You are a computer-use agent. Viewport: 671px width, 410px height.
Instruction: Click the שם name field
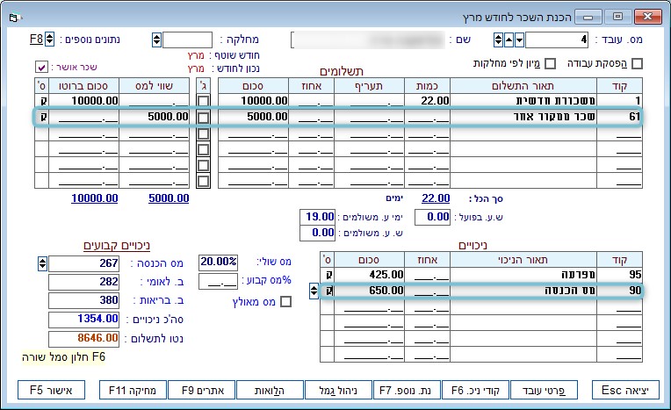pyautogui.click(x=369, y=40)
